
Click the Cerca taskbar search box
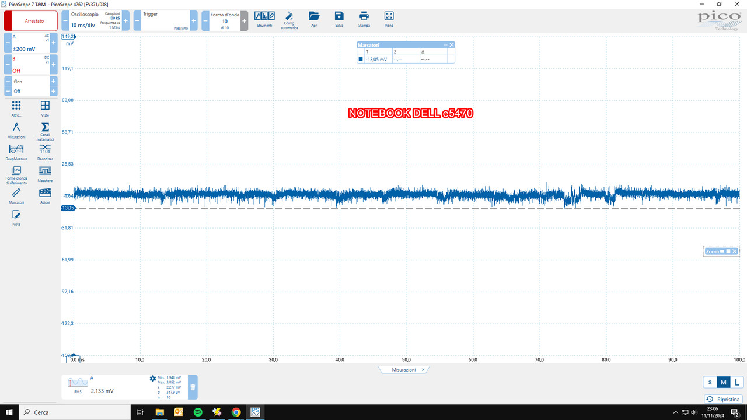click(76, 412)
